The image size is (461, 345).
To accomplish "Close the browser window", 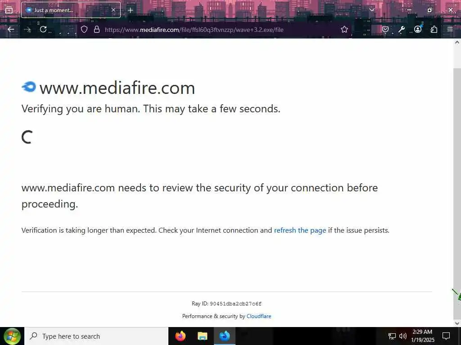I will [450, 10].
